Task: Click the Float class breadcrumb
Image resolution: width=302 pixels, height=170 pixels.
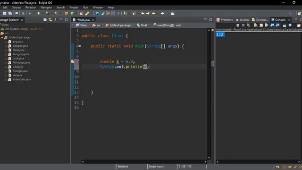Action: click(x=142, y=25)
